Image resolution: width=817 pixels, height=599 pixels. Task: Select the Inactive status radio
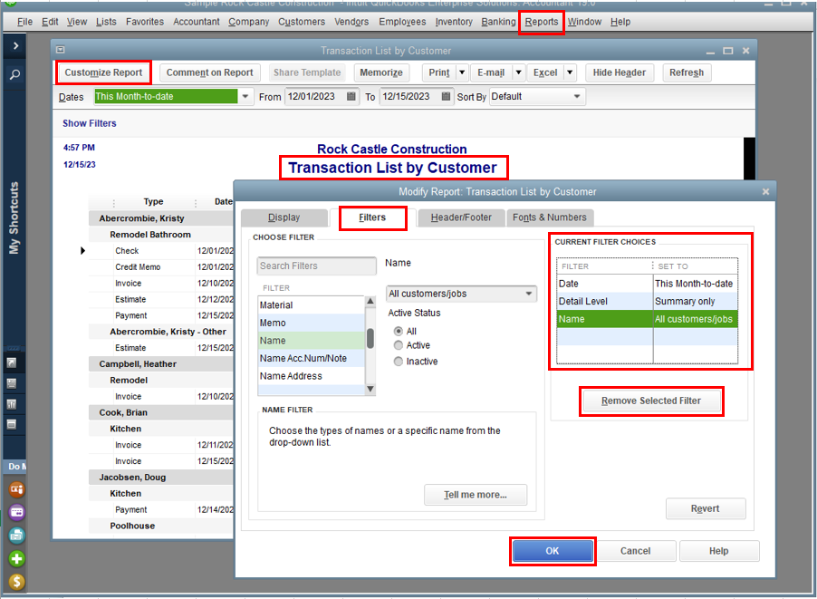399,362
